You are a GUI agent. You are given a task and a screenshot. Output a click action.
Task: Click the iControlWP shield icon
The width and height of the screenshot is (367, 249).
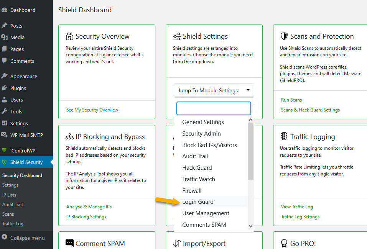point(4,150)
